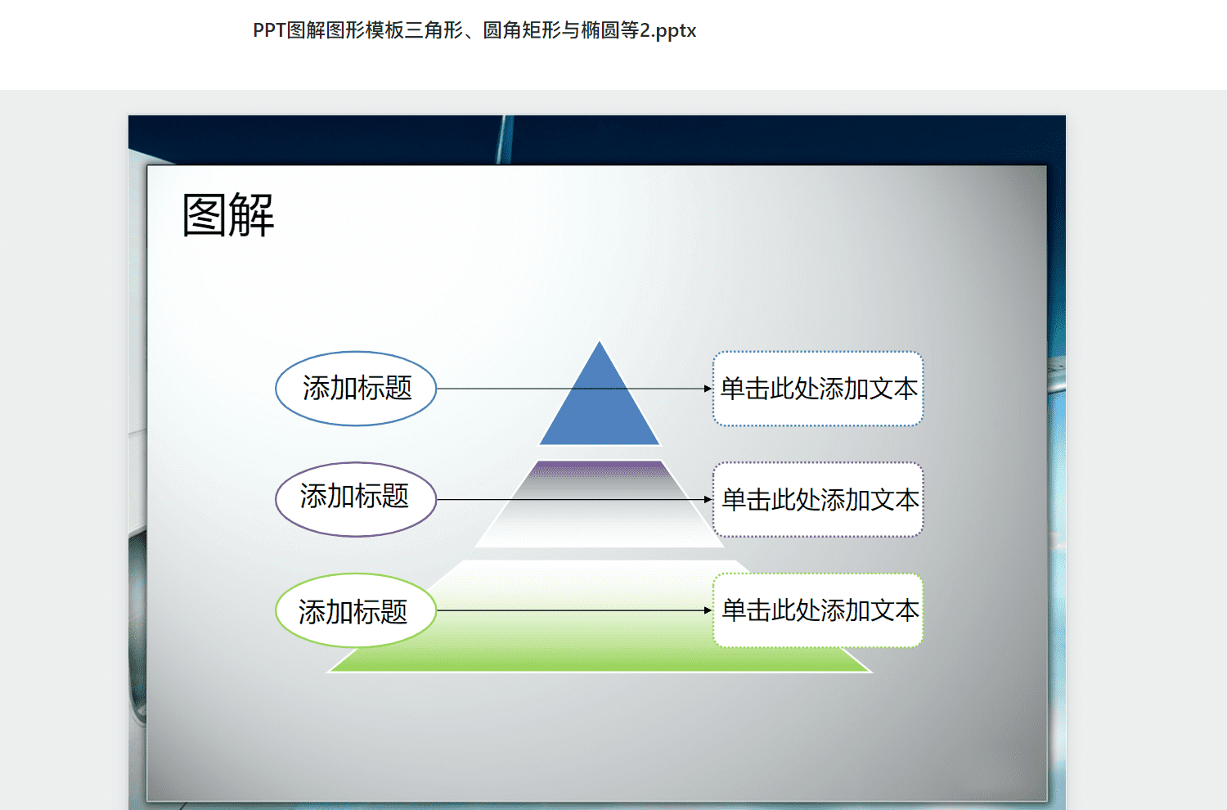
Task: Select the purple-outlined 添加标题 oval
Action: (x=356, y=499)
